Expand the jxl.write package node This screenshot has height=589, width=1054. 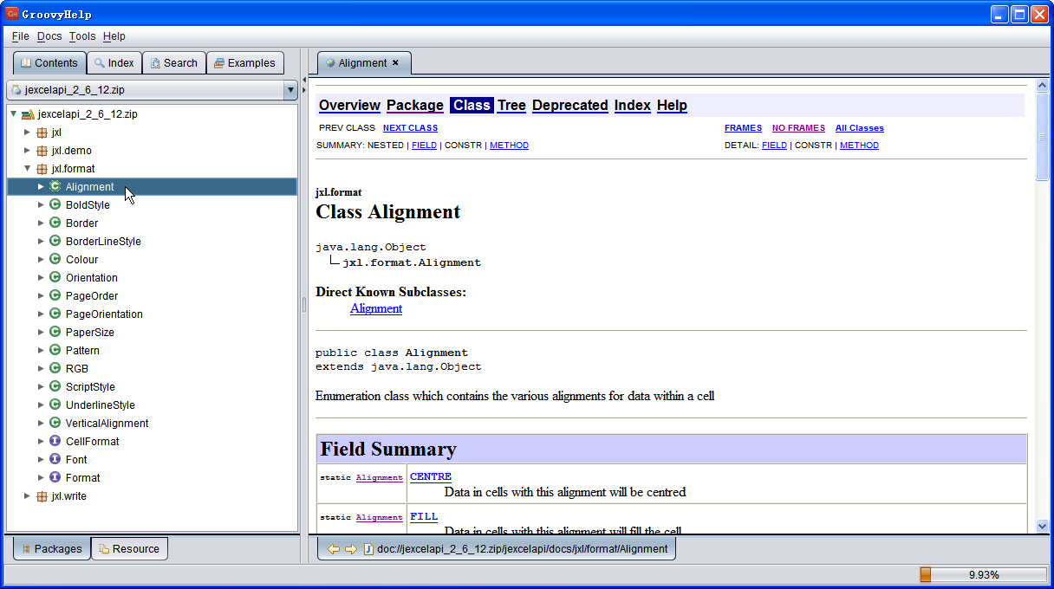pos(27,496)
